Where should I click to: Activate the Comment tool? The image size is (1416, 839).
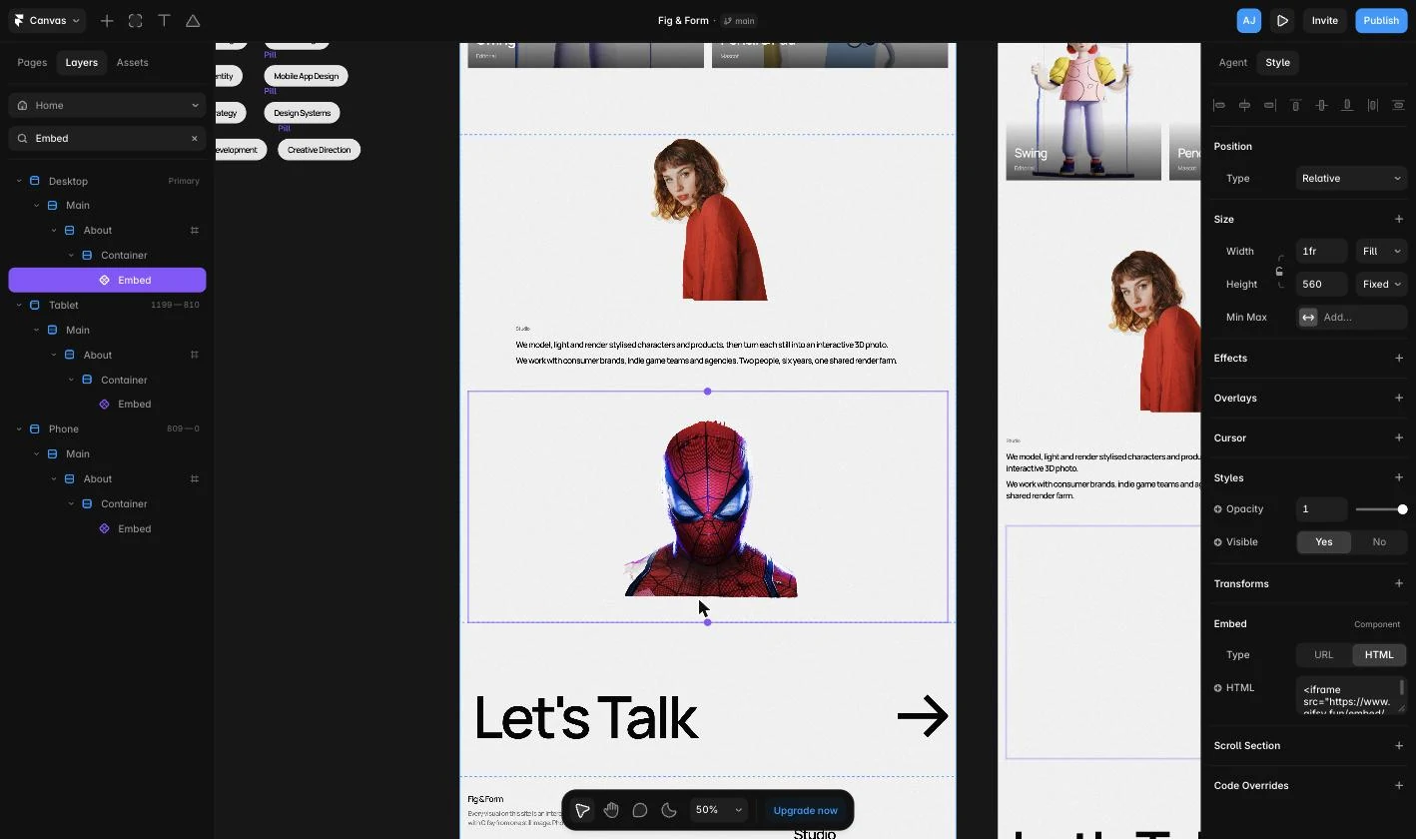tap(640, 810)
